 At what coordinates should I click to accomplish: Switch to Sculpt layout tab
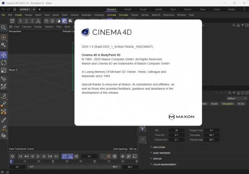tap(143, 10)
